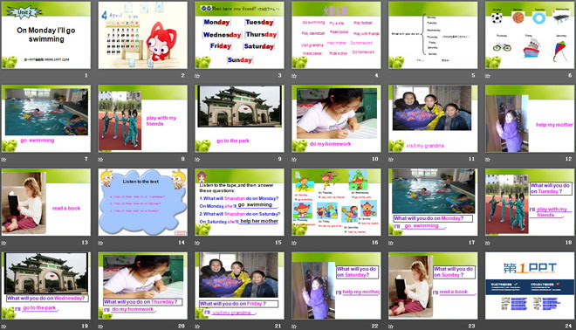Open slide 9 captioned go to the park
This screenshot has height=330, width=576.
[239, 119]
